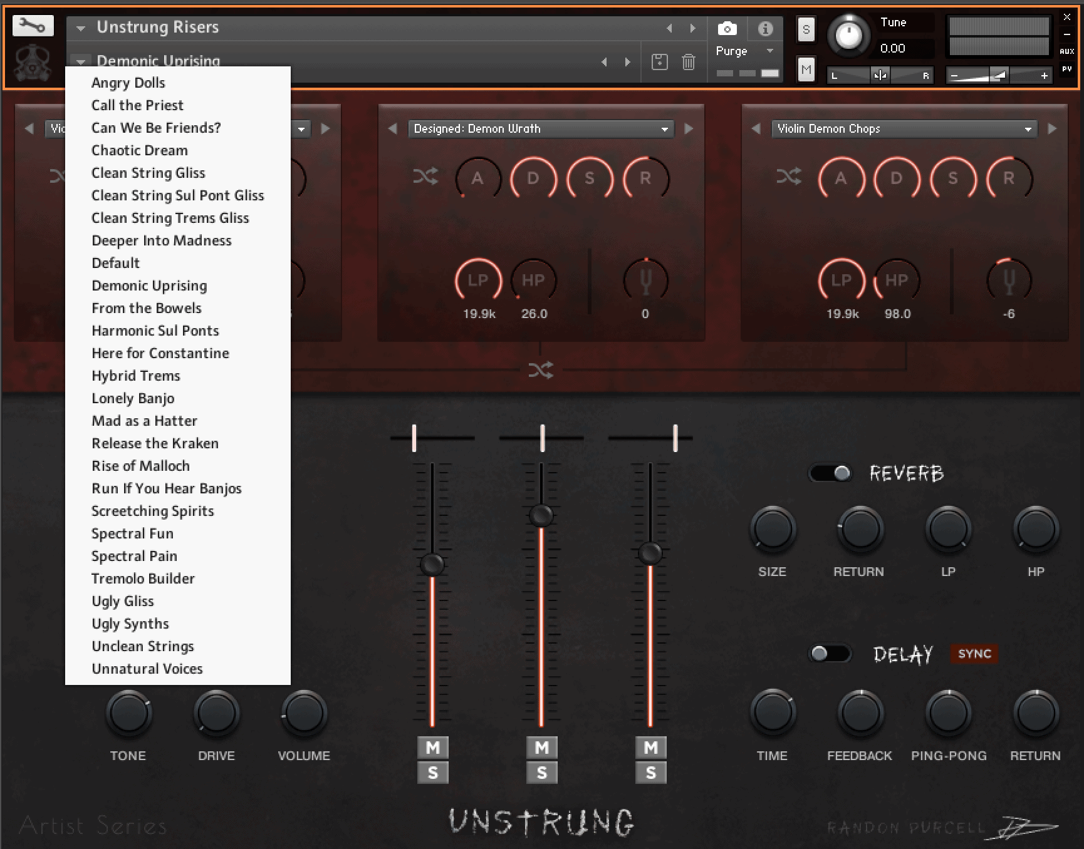Viewport: 1084px width, 849px height.
Task: Click Attack knob in Demon Wrath layer
Action: (477, 178)
